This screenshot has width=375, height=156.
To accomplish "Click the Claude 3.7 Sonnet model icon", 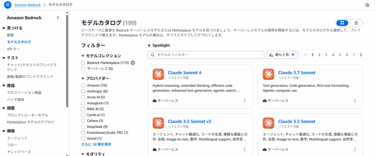I will click(268, 75).
